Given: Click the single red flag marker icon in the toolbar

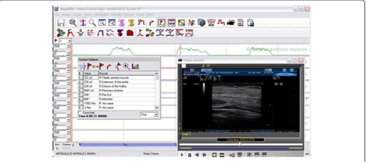Looking at the screenshot, I should (x=152, y=22).
